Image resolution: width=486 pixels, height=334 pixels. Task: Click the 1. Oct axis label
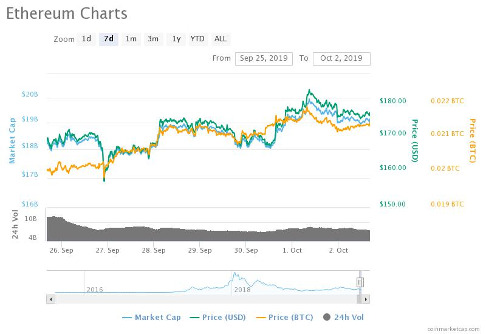(292, 250)
